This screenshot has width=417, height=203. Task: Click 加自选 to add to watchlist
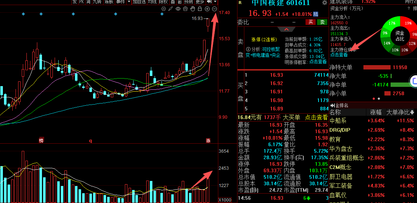139,2
